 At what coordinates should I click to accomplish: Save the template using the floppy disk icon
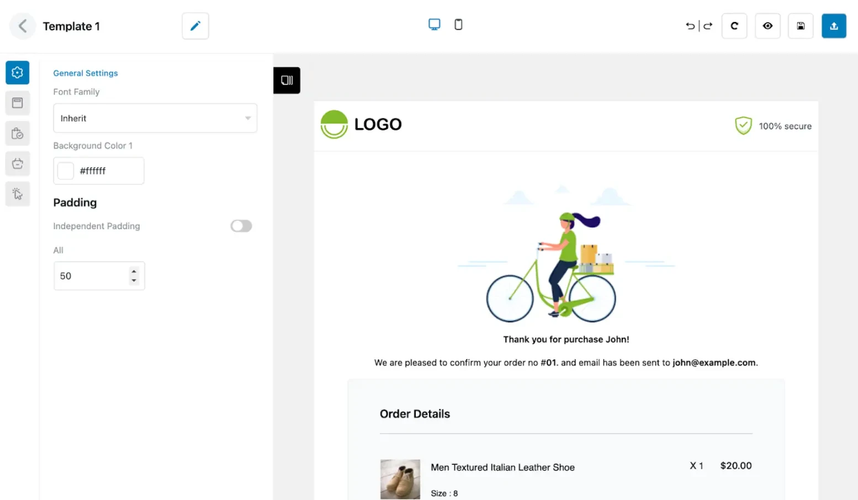coord(801,25)
